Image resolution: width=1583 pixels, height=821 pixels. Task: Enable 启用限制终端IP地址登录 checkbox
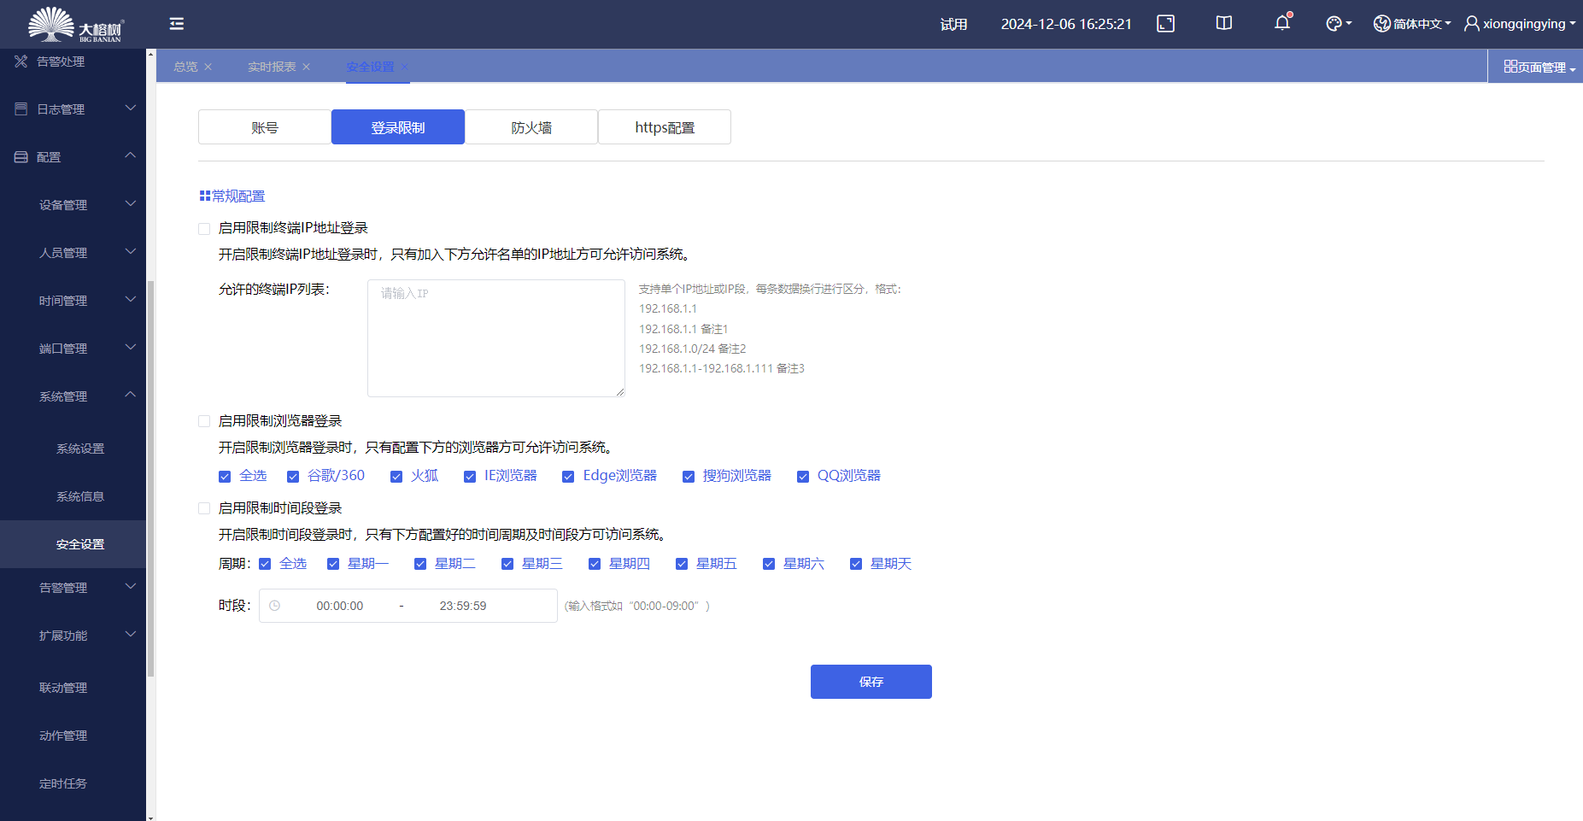click(204, 229)
